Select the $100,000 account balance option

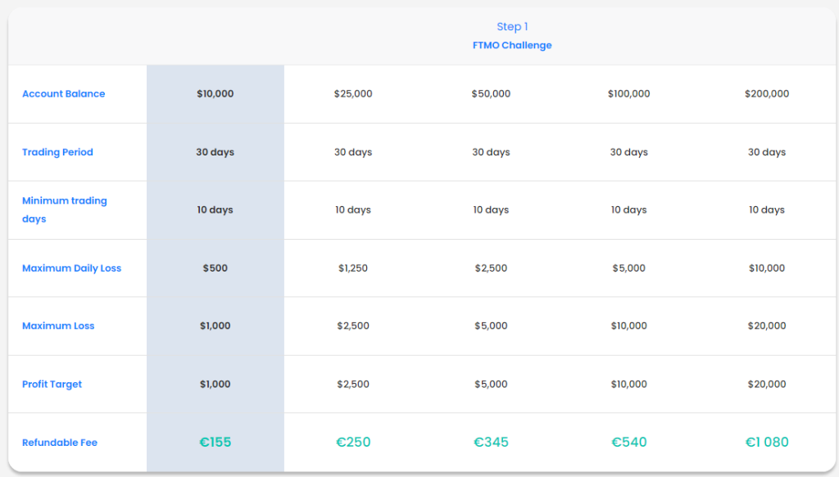click(628, 93)
